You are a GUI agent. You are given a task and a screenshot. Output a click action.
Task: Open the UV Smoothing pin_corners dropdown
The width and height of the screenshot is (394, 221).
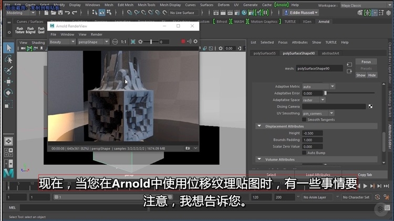(x=318, y=113)
